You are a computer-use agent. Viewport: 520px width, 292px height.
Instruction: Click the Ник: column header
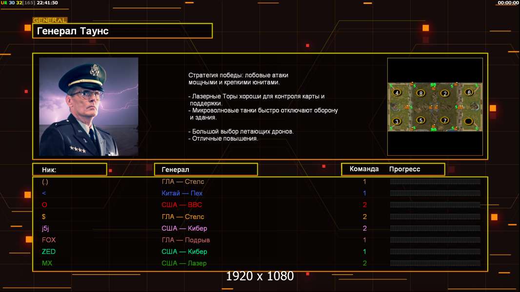(70, 170)
